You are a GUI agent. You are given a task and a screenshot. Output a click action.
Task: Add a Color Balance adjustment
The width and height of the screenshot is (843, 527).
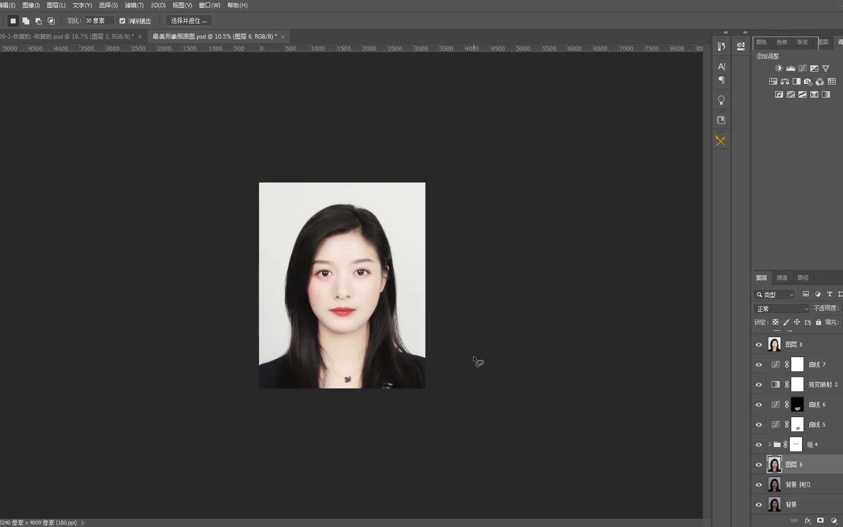(784, 81)
